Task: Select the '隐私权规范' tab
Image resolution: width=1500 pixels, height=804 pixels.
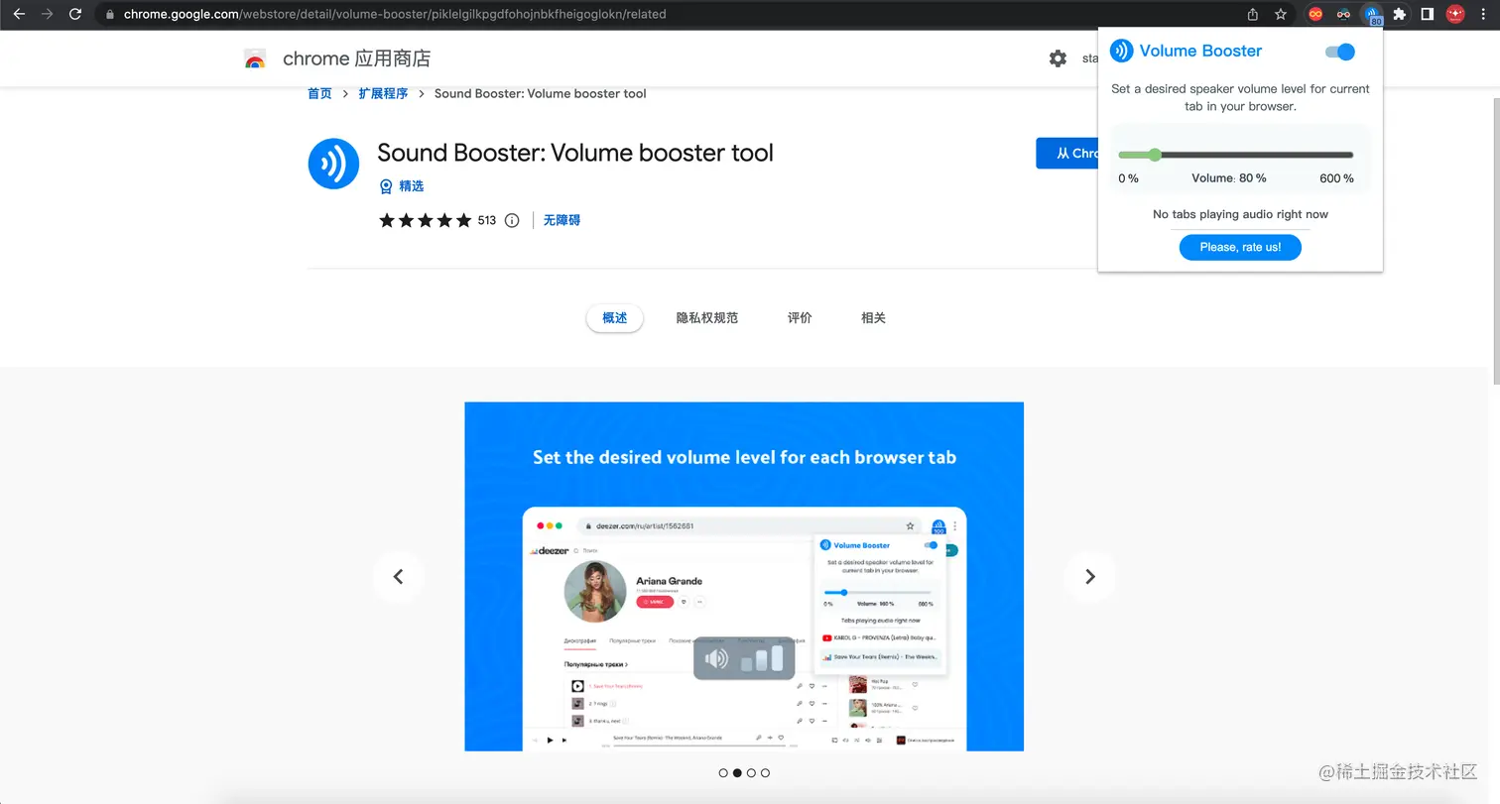Action: click(707, 318)
